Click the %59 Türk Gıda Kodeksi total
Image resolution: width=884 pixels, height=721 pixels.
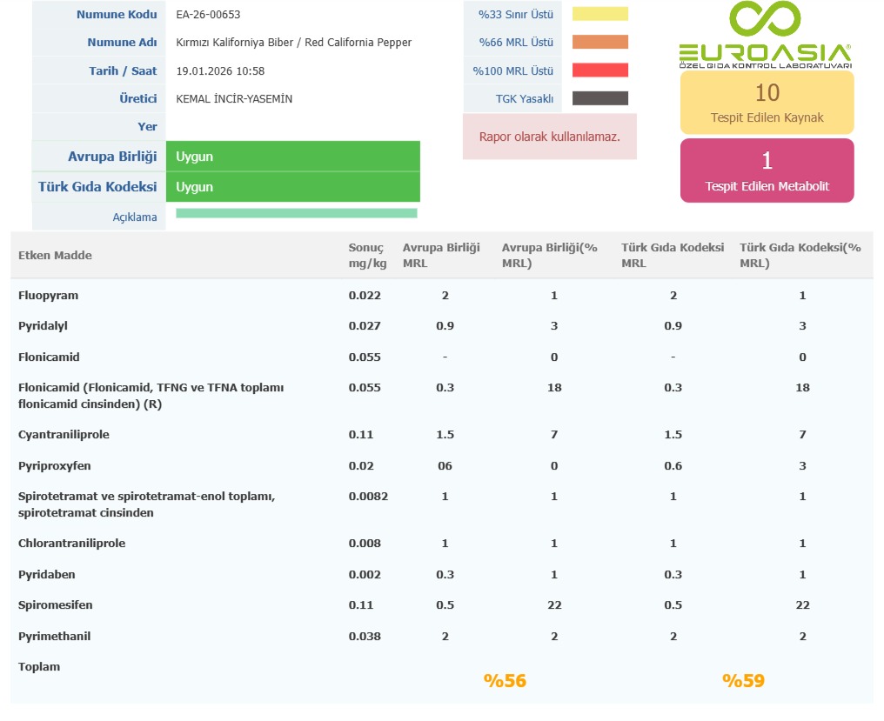743,681
